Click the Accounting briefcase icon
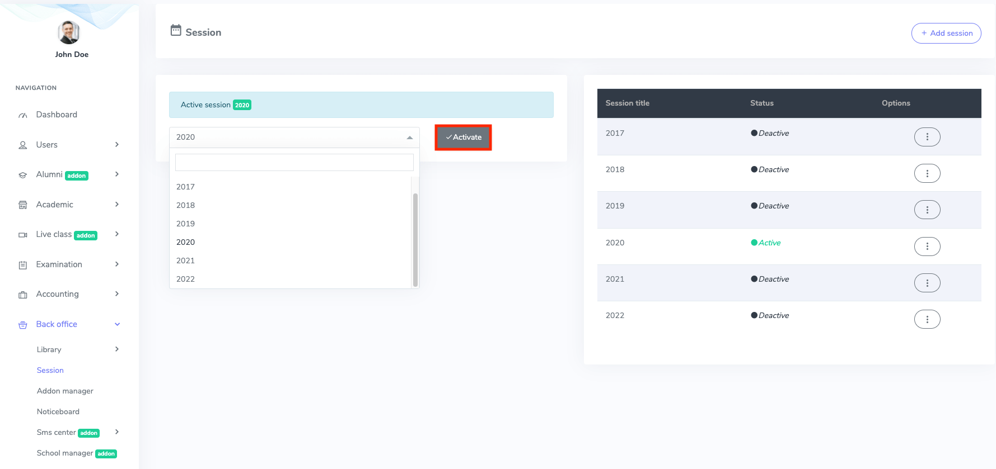The height and width of the screenshot is (469, 996). [23, 295]
